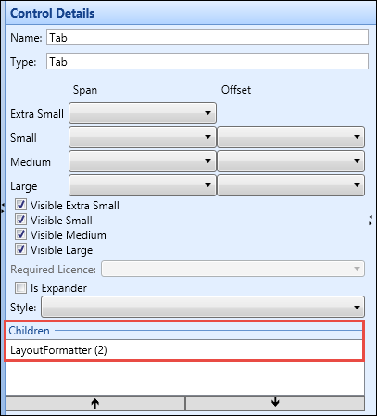Click the move down arrow button
This screenshot has height=416, width=377.
click(275, 403)
